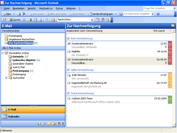Screen dimensions: 177x133
Task: Open the Postausgang folder
Action: point(21,71)
